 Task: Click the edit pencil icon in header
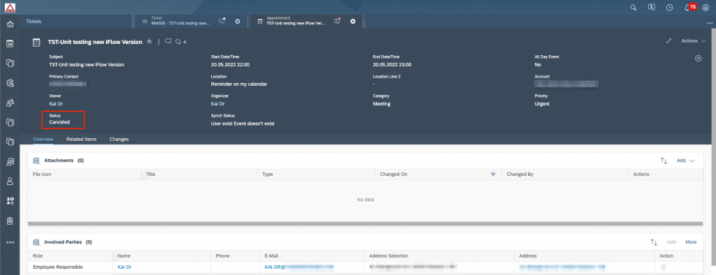tap(669, 40)
